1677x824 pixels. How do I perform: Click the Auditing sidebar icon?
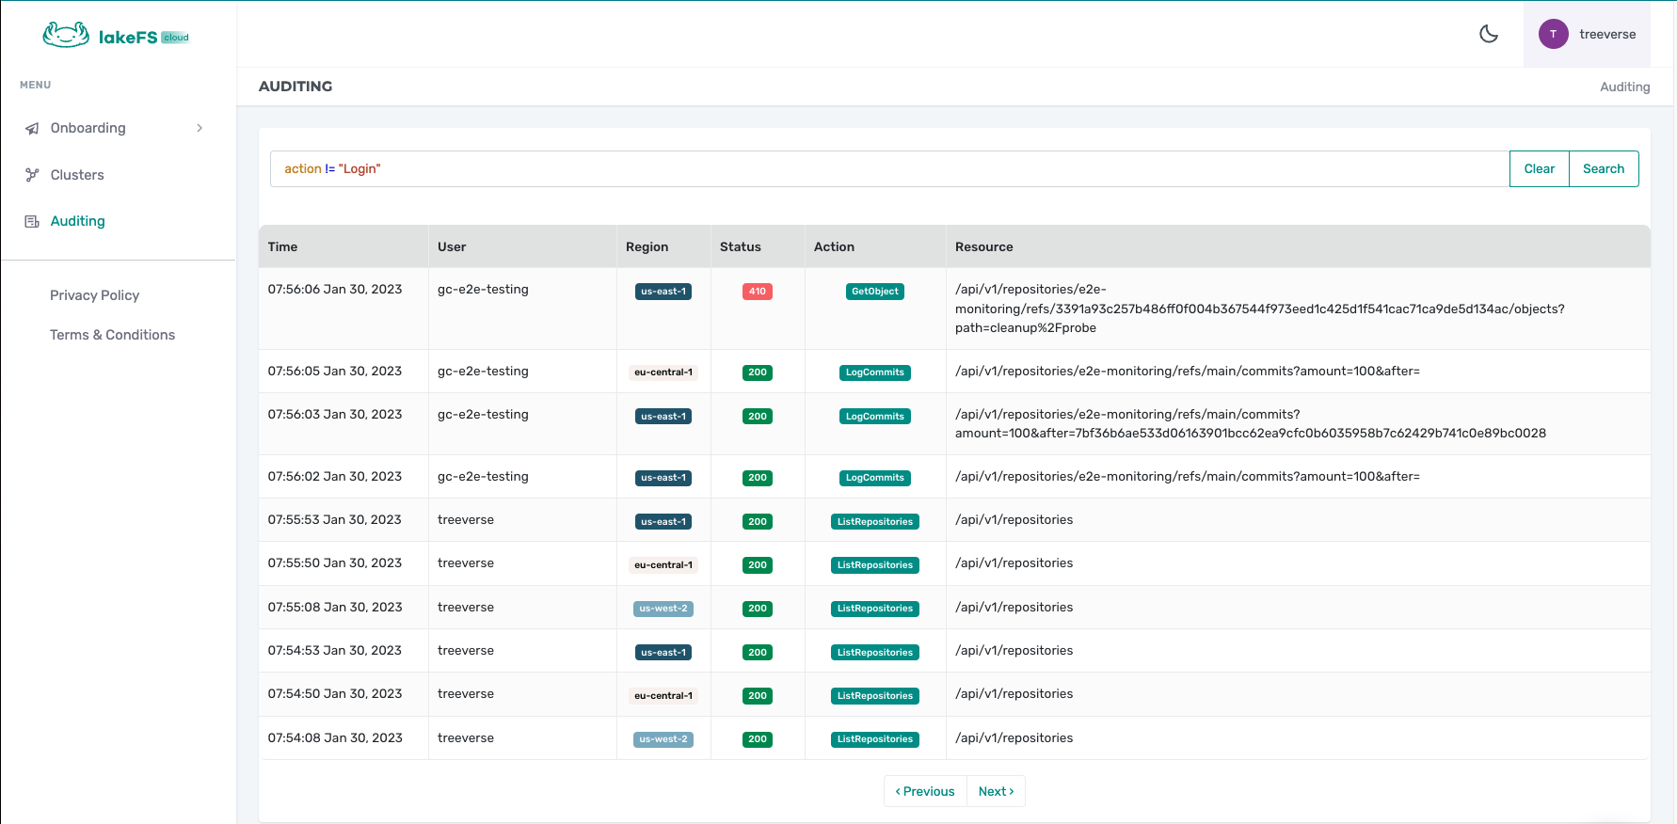pos(32,221)
